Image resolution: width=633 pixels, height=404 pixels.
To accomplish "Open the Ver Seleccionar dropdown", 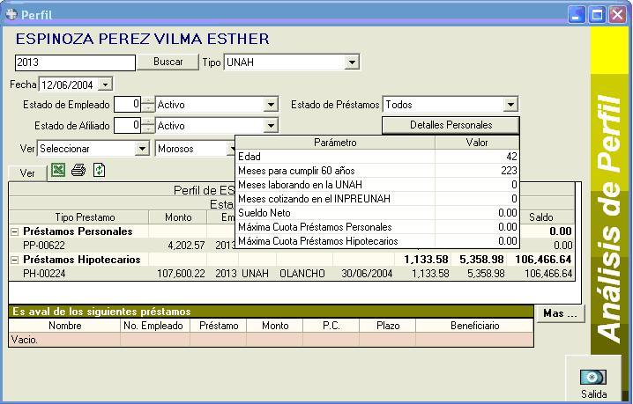I will click(142, 149).
